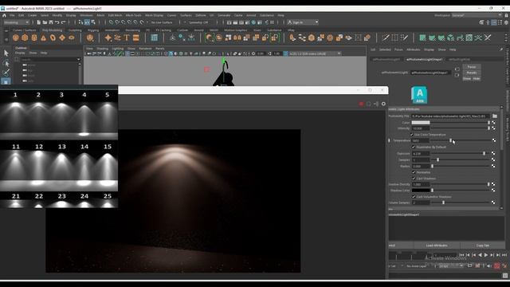This screenshot has height=287, width=510.
Task: Stop render with the red circle icon
Action: 361,104
